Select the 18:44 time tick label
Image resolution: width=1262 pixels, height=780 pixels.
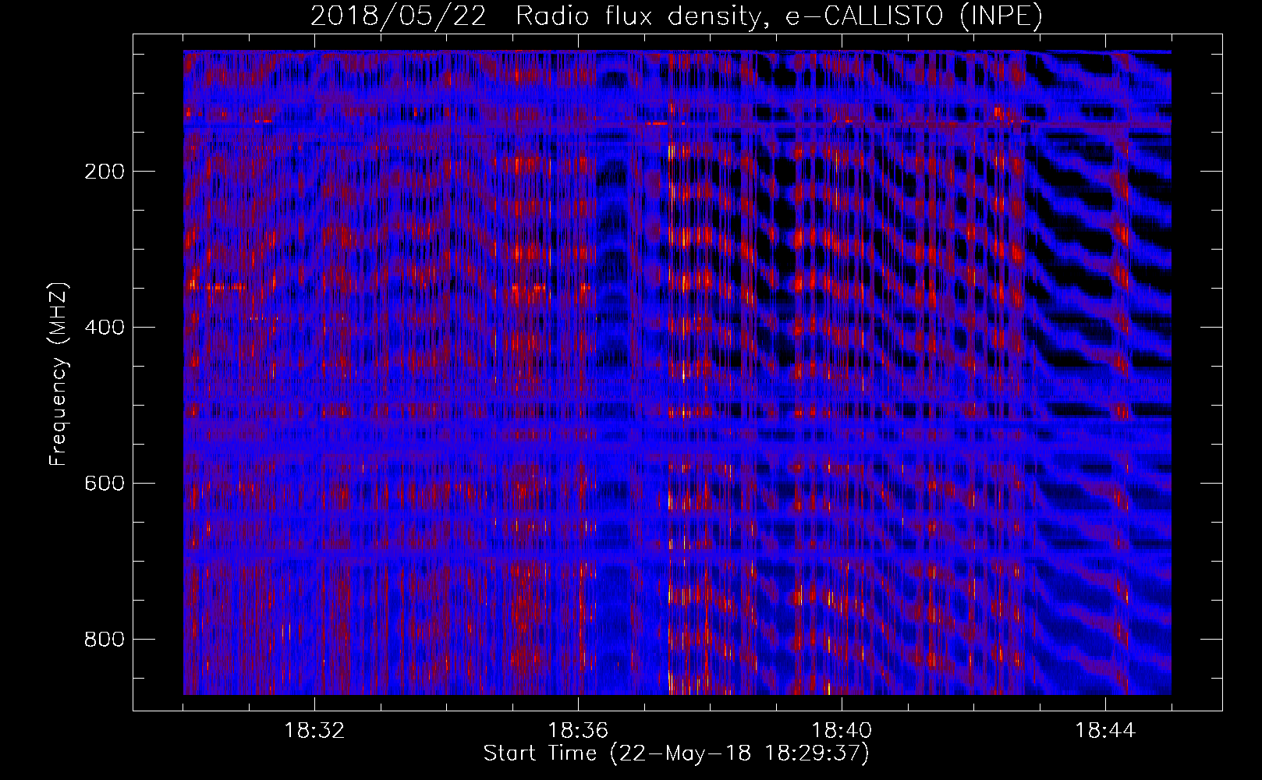coord(1105,731)
